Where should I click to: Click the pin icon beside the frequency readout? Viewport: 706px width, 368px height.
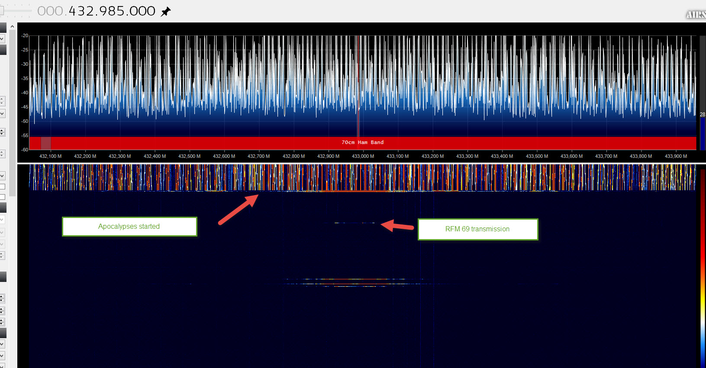(x=165, y=12)
